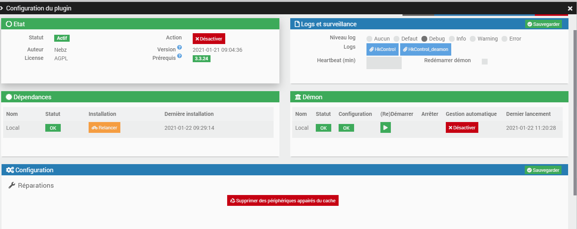The width and height of the screenshot is (577, 229).
Task: Click the Heartbeat (min) input field
Action: (384, 63)
